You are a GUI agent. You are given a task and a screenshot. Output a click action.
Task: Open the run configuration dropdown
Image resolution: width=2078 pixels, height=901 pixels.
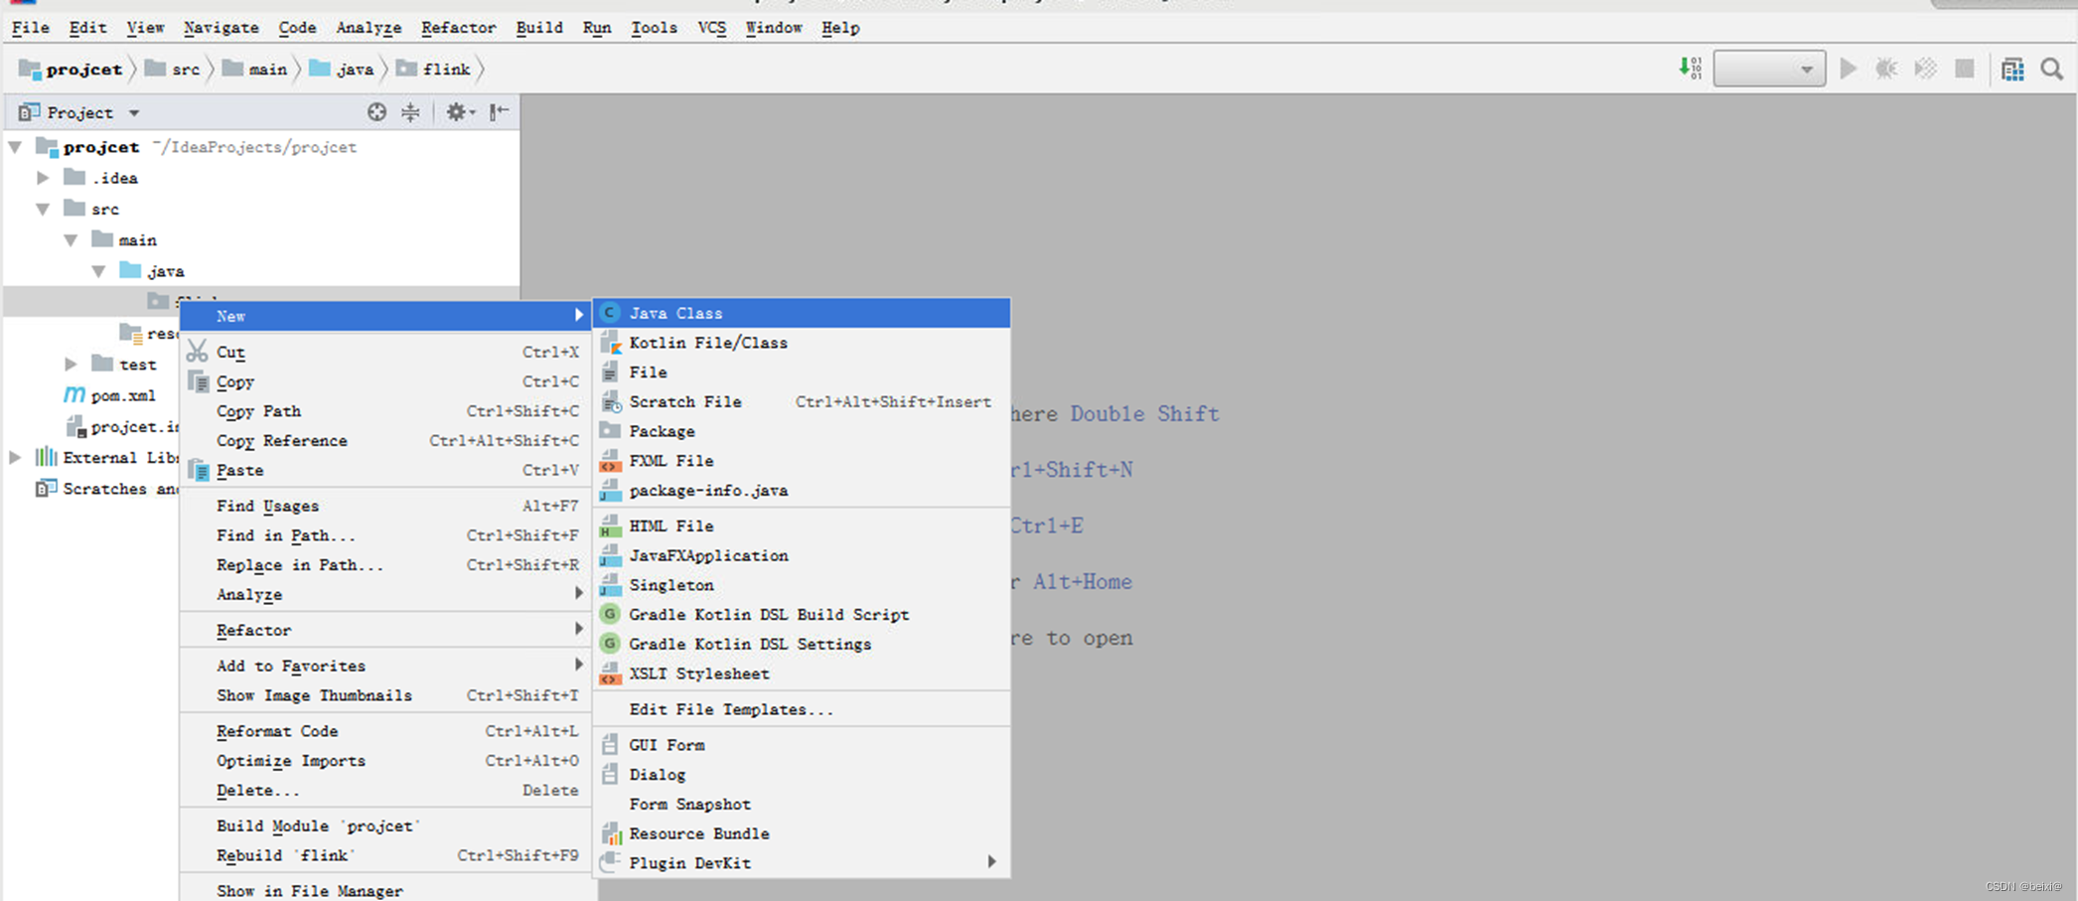click(1769, 69)
